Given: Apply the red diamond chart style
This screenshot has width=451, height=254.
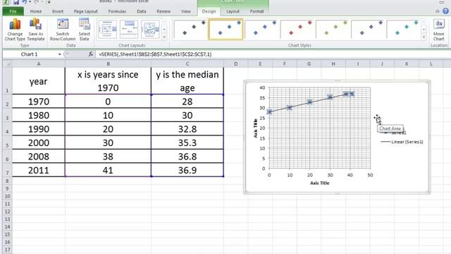Looking at the screenshot, I should (297, 29).
